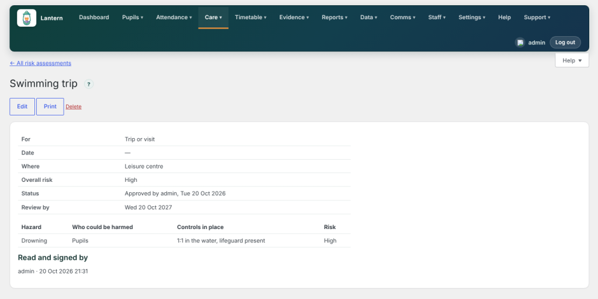Print this risk assessment
Viewport: 598px width, 299px height.
(x=50, y=107)
